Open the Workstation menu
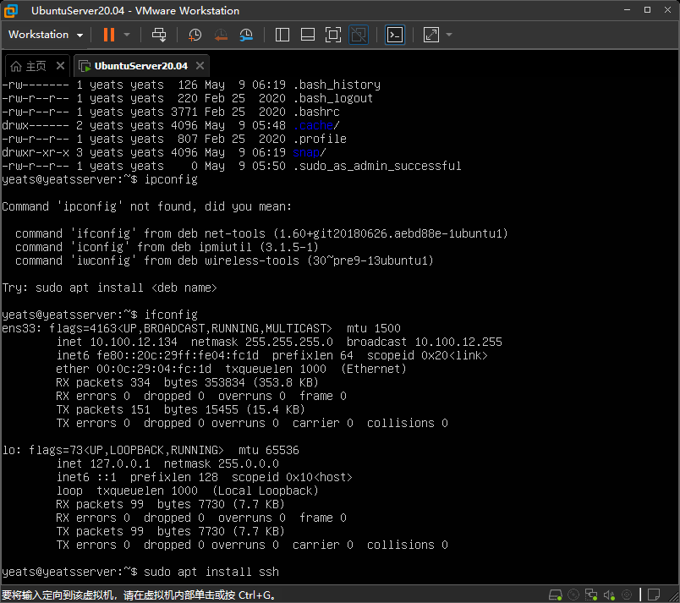This screenshot has height=603, width=680. tap(46, 35)
